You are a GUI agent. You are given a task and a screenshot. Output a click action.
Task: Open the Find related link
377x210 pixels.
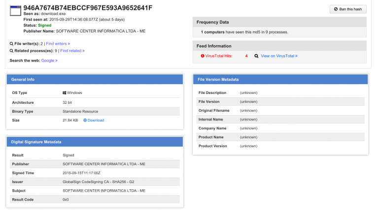72,50
